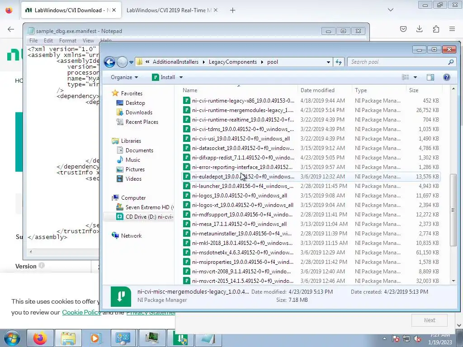Viewport: 463px width, 347px height.
Task: Open the recent locations dropdown beside Forward
Action: tap(131, 62)
